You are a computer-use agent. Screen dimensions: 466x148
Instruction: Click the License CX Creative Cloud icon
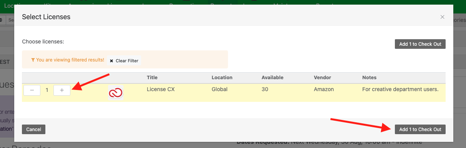click(x=116, y=93)
